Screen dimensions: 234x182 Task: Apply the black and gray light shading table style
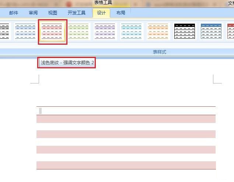4,31
